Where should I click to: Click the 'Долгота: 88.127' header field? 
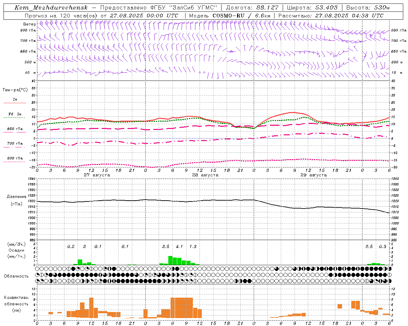pos(252,8)
